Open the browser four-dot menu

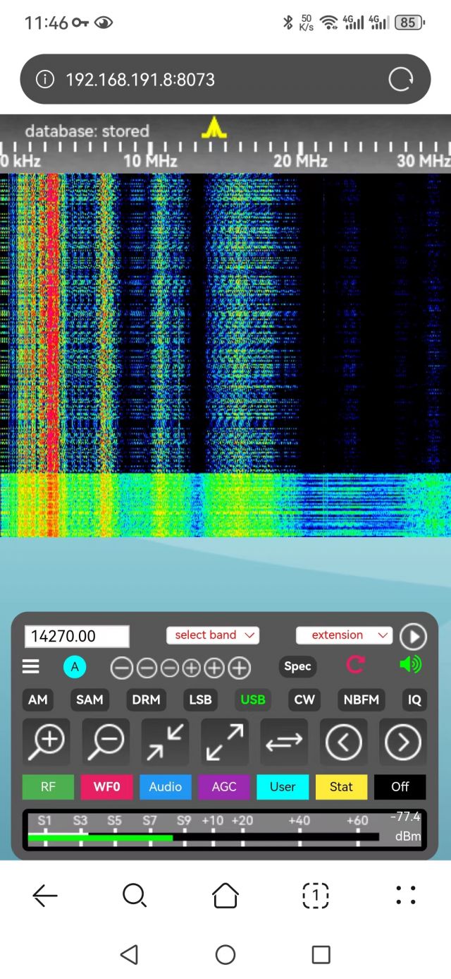tap(406, 896)
